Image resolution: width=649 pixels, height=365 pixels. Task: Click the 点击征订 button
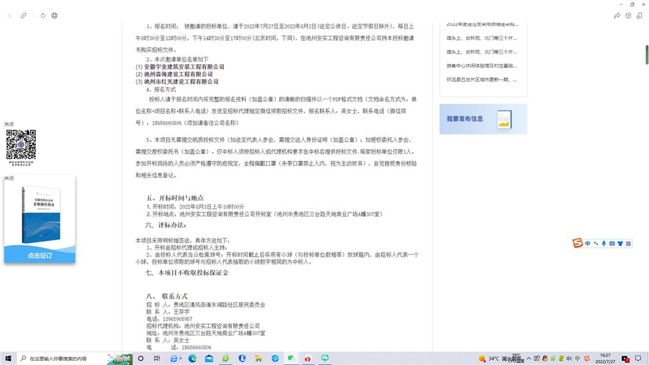40,255
